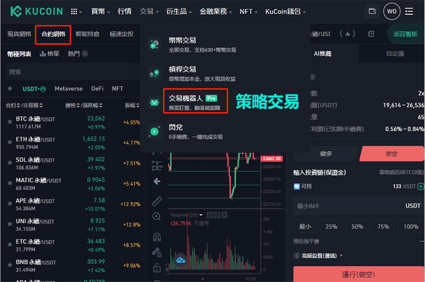Image resolution: width=425 pixels, height=282 pixels.
Task: Add funds with the green plus icon
Action: pos(420,186)
